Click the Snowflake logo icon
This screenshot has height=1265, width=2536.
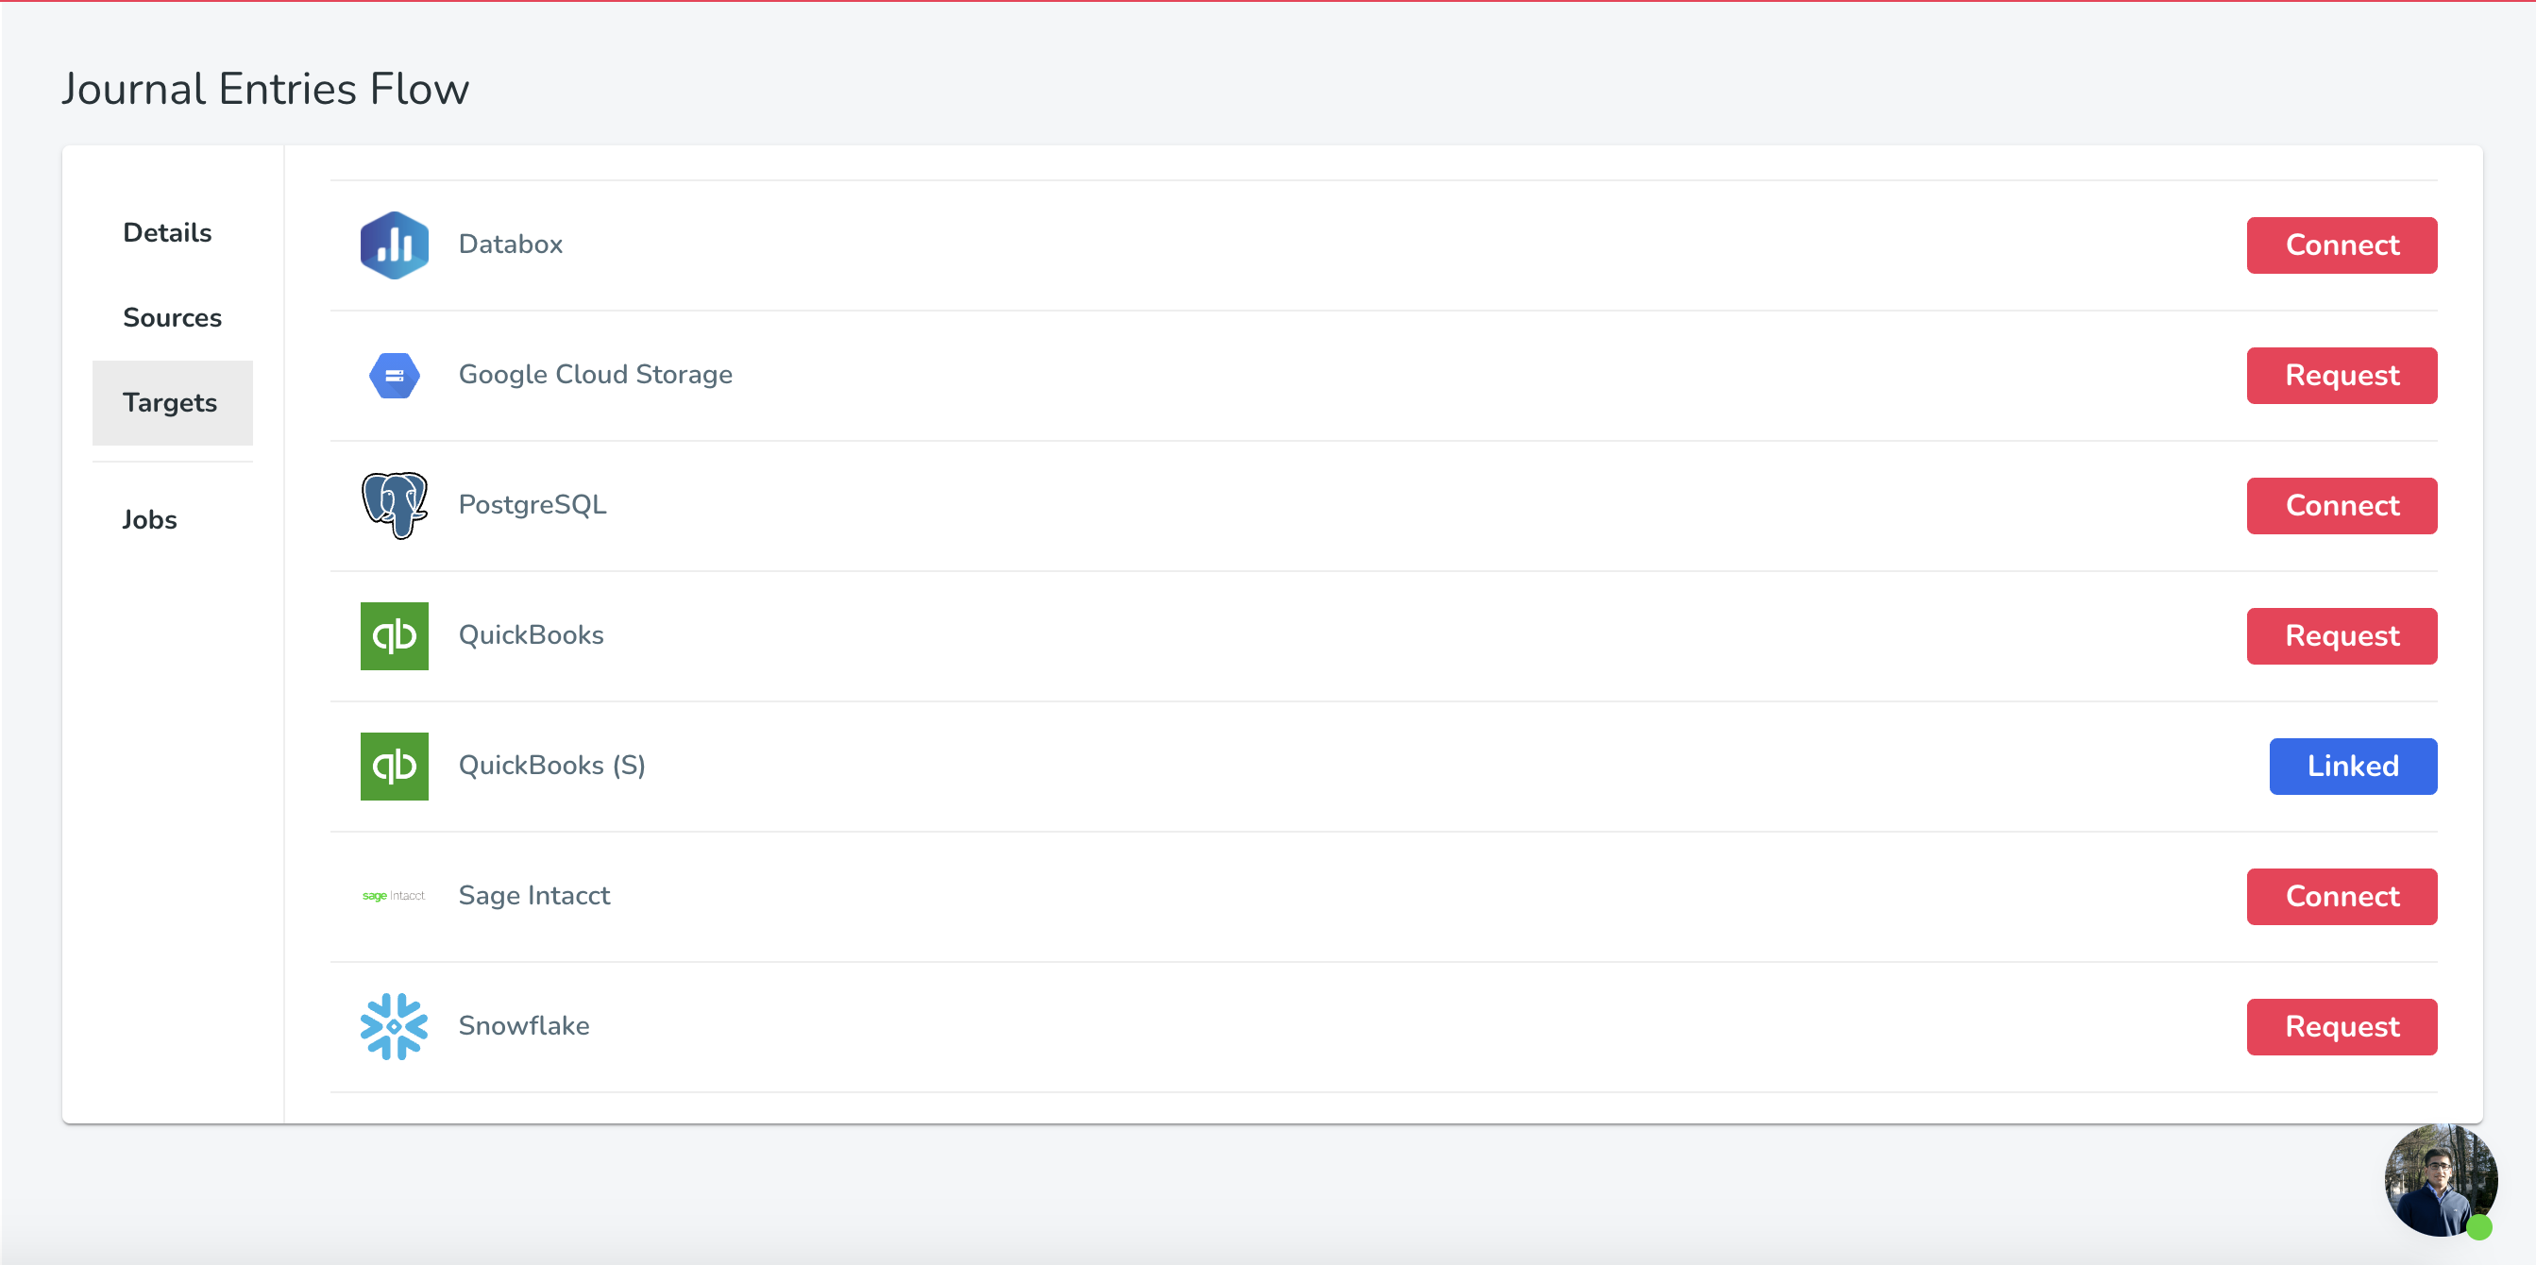[394, 1027]
